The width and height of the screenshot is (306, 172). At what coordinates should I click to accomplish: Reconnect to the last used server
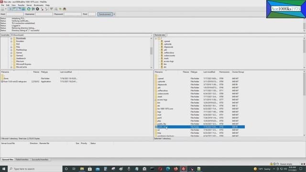[x=46, y=9]
